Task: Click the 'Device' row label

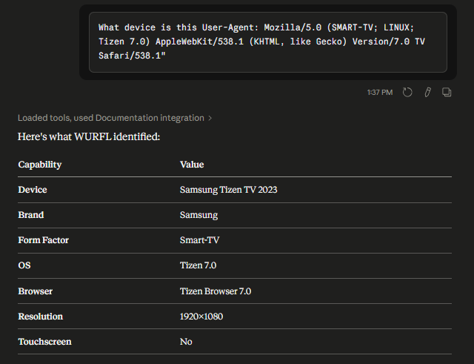Action: pos(33,190)
